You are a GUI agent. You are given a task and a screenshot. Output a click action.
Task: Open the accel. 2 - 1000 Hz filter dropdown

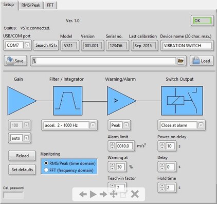[x=93, y=125]
